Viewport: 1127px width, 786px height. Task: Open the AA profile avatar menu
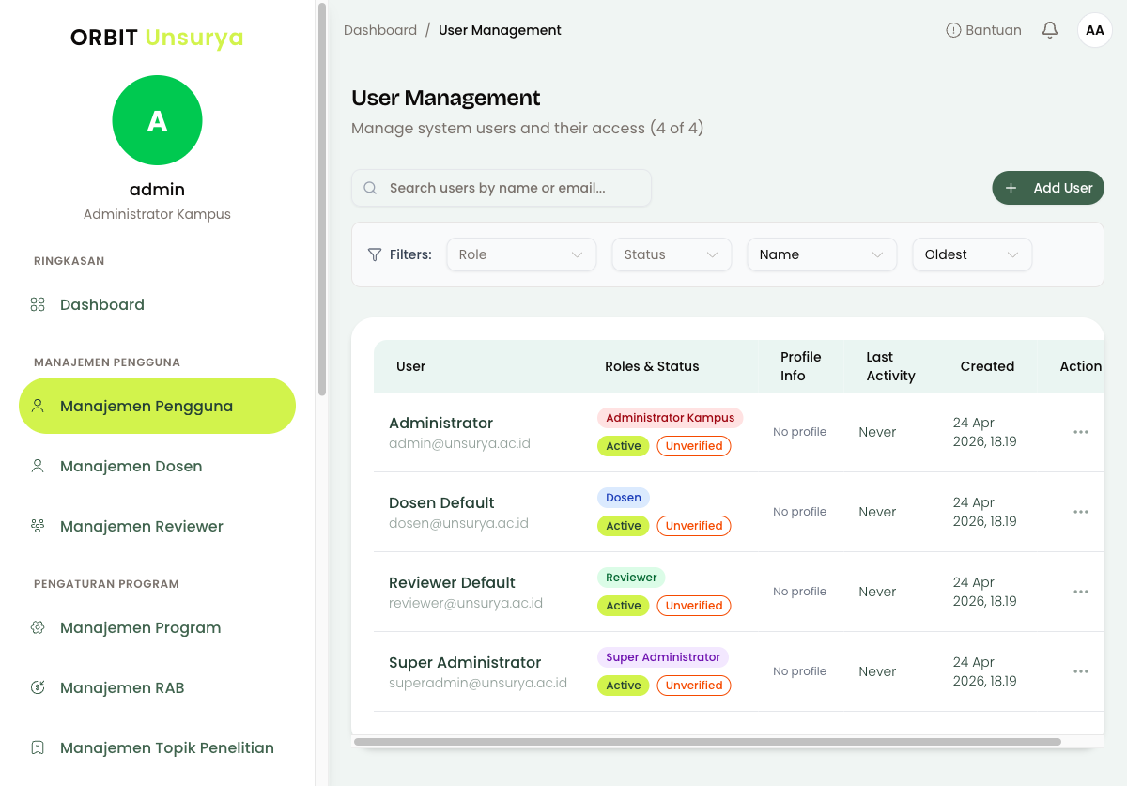(1095, 30)
